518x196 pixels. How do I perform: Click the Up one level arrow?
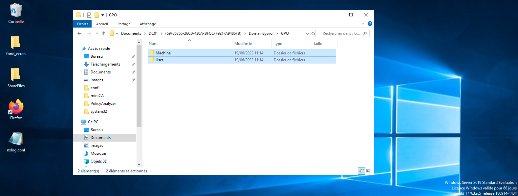[104, 33]
